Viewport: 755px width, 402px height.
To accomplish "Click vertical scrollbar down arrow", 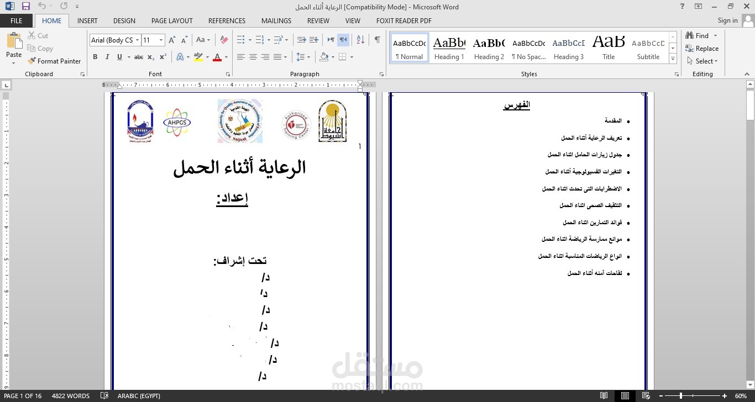I will coord(751,385).
